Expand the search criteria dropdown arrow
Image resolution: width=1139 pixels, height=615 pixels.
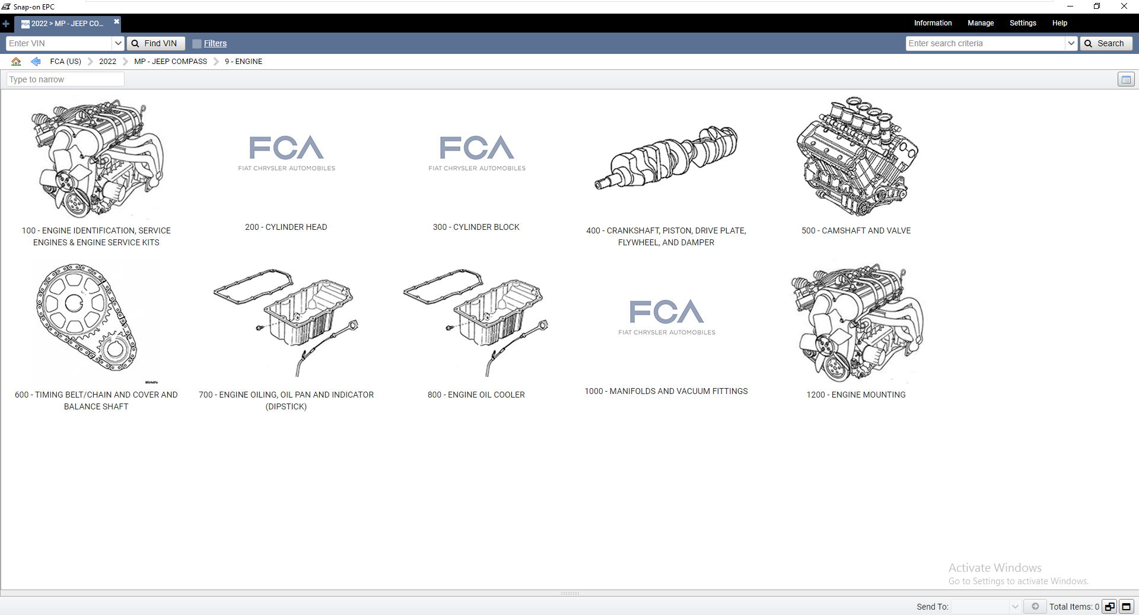[x=1071, y=43]
